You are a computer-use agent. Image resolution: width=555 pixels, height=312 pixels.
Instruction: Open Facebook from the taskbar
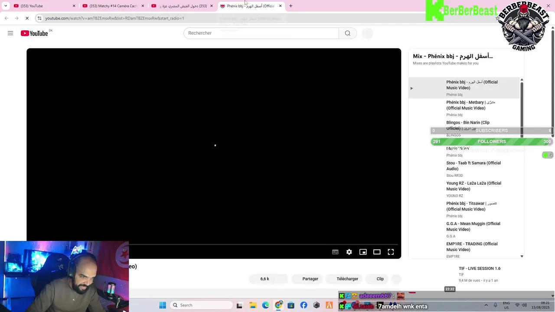[x=304, y=305]
